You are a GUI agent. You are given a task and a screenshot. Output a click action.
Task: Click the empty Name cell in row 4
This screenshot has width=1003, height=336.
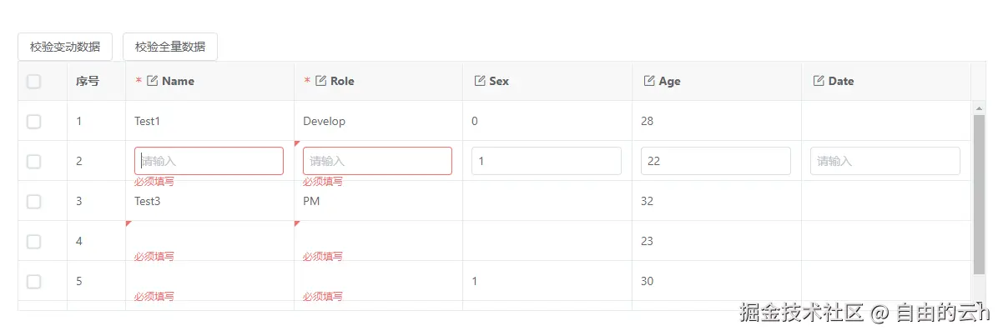point(209,239)
